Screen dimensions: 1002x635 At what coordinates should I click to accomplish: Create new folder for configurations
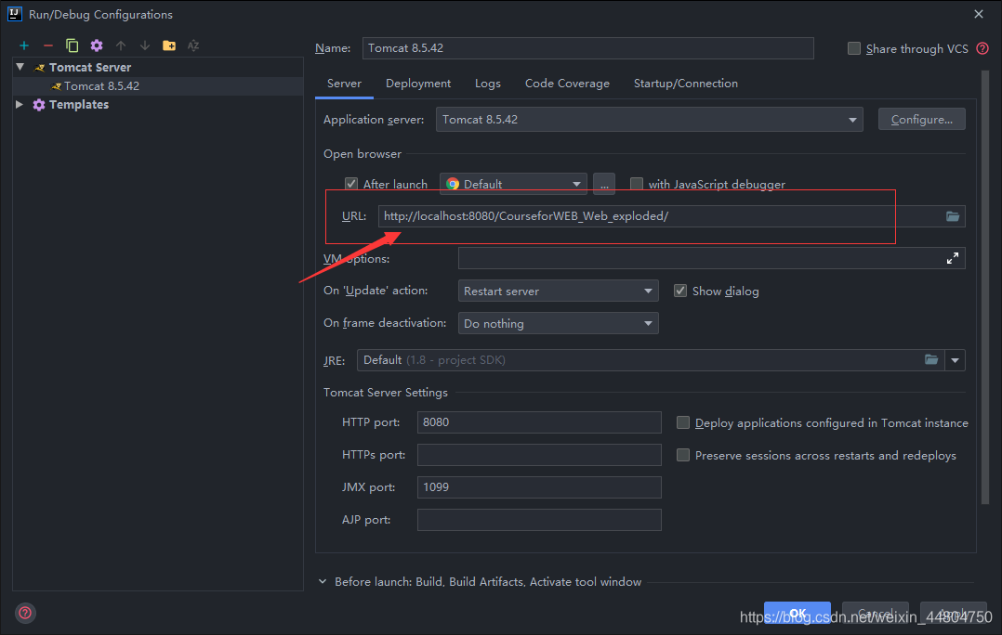[169, 45]
